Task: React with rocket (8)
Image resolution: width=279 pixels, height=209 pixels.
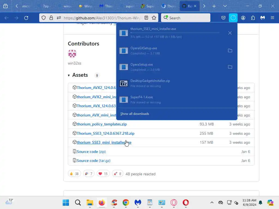Action: [118, 174]
